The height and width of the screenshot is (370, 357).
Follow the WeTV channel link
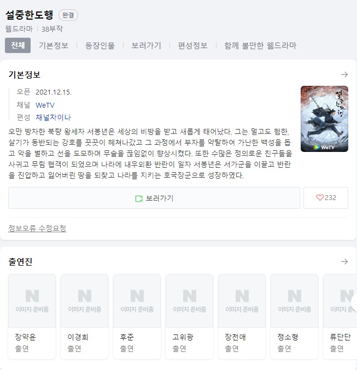coord(45,105)
